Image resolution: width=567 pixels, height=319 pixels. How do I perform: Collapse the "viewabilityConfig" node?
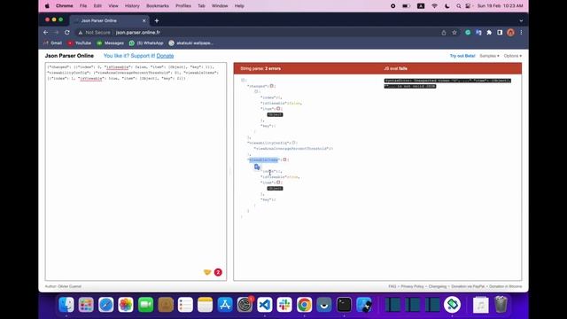pyautogui.click(x=293, y=143)
